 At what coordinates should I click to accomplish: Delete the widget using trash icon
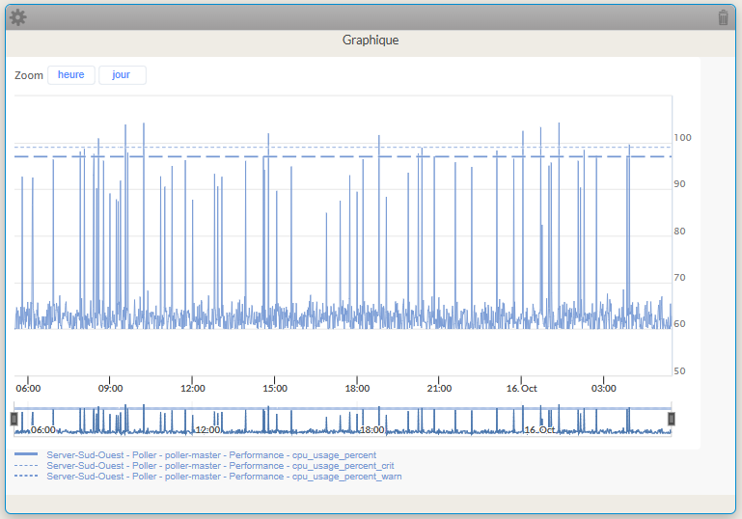(724, 17)
